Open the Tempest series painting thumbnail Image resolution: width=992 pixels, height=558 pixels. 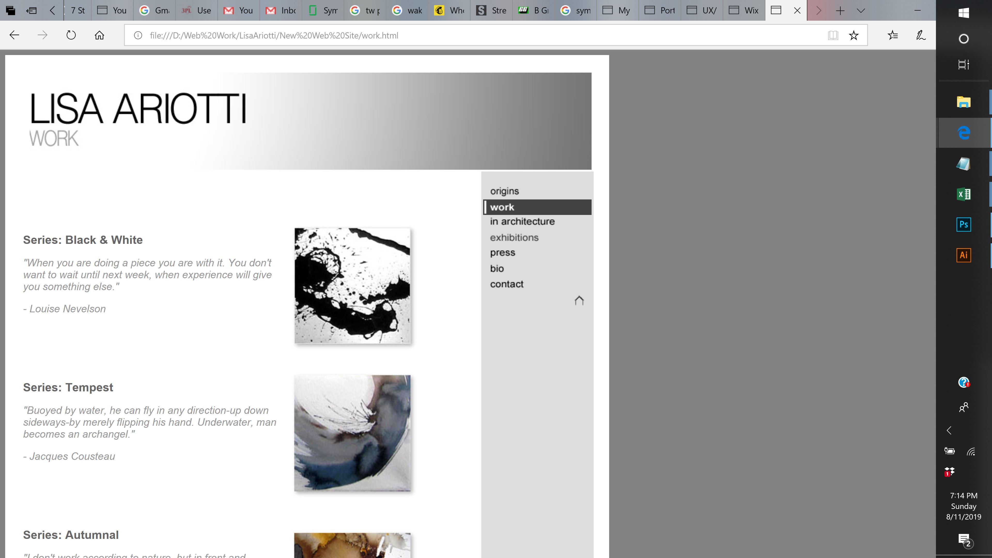click(x=352, y=433)
